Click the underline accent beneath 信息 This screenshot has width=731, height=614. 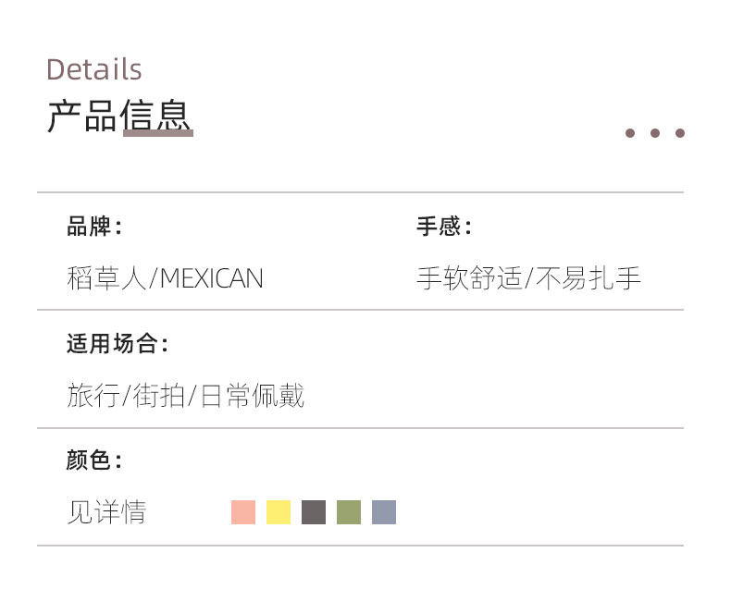[157, 134]
